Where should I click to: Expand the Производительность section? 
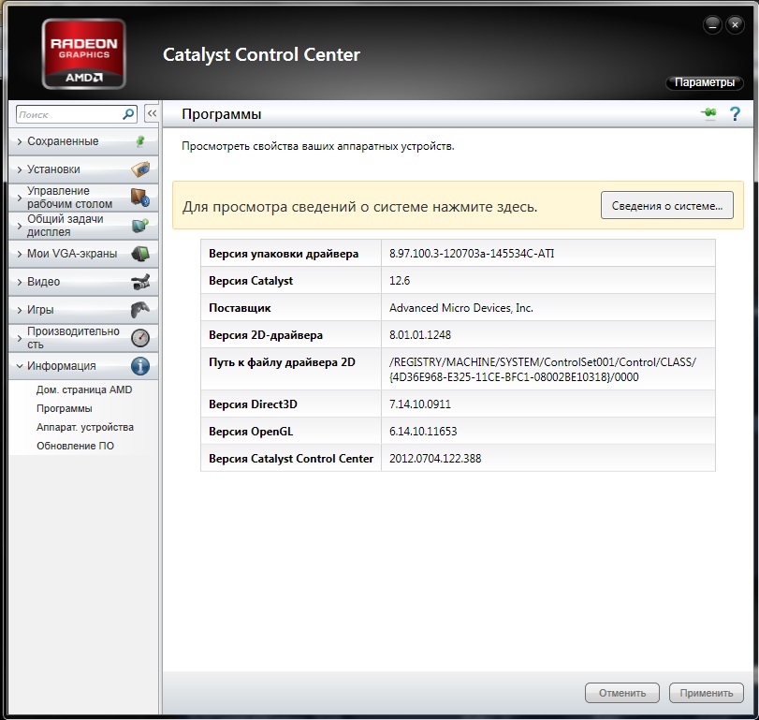coord(20,338)
